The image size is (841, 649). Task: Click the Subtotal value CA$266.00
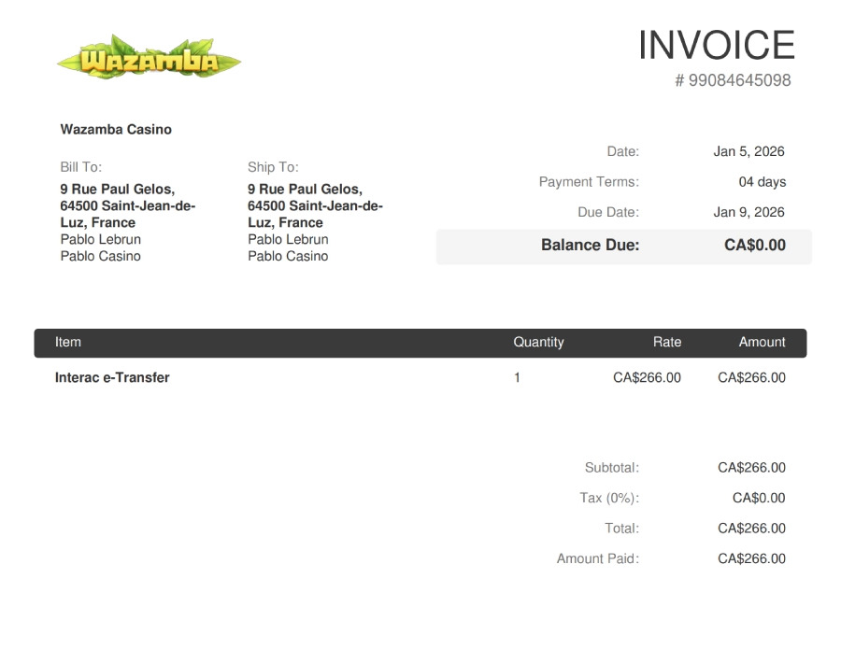[x=751, y=468]
